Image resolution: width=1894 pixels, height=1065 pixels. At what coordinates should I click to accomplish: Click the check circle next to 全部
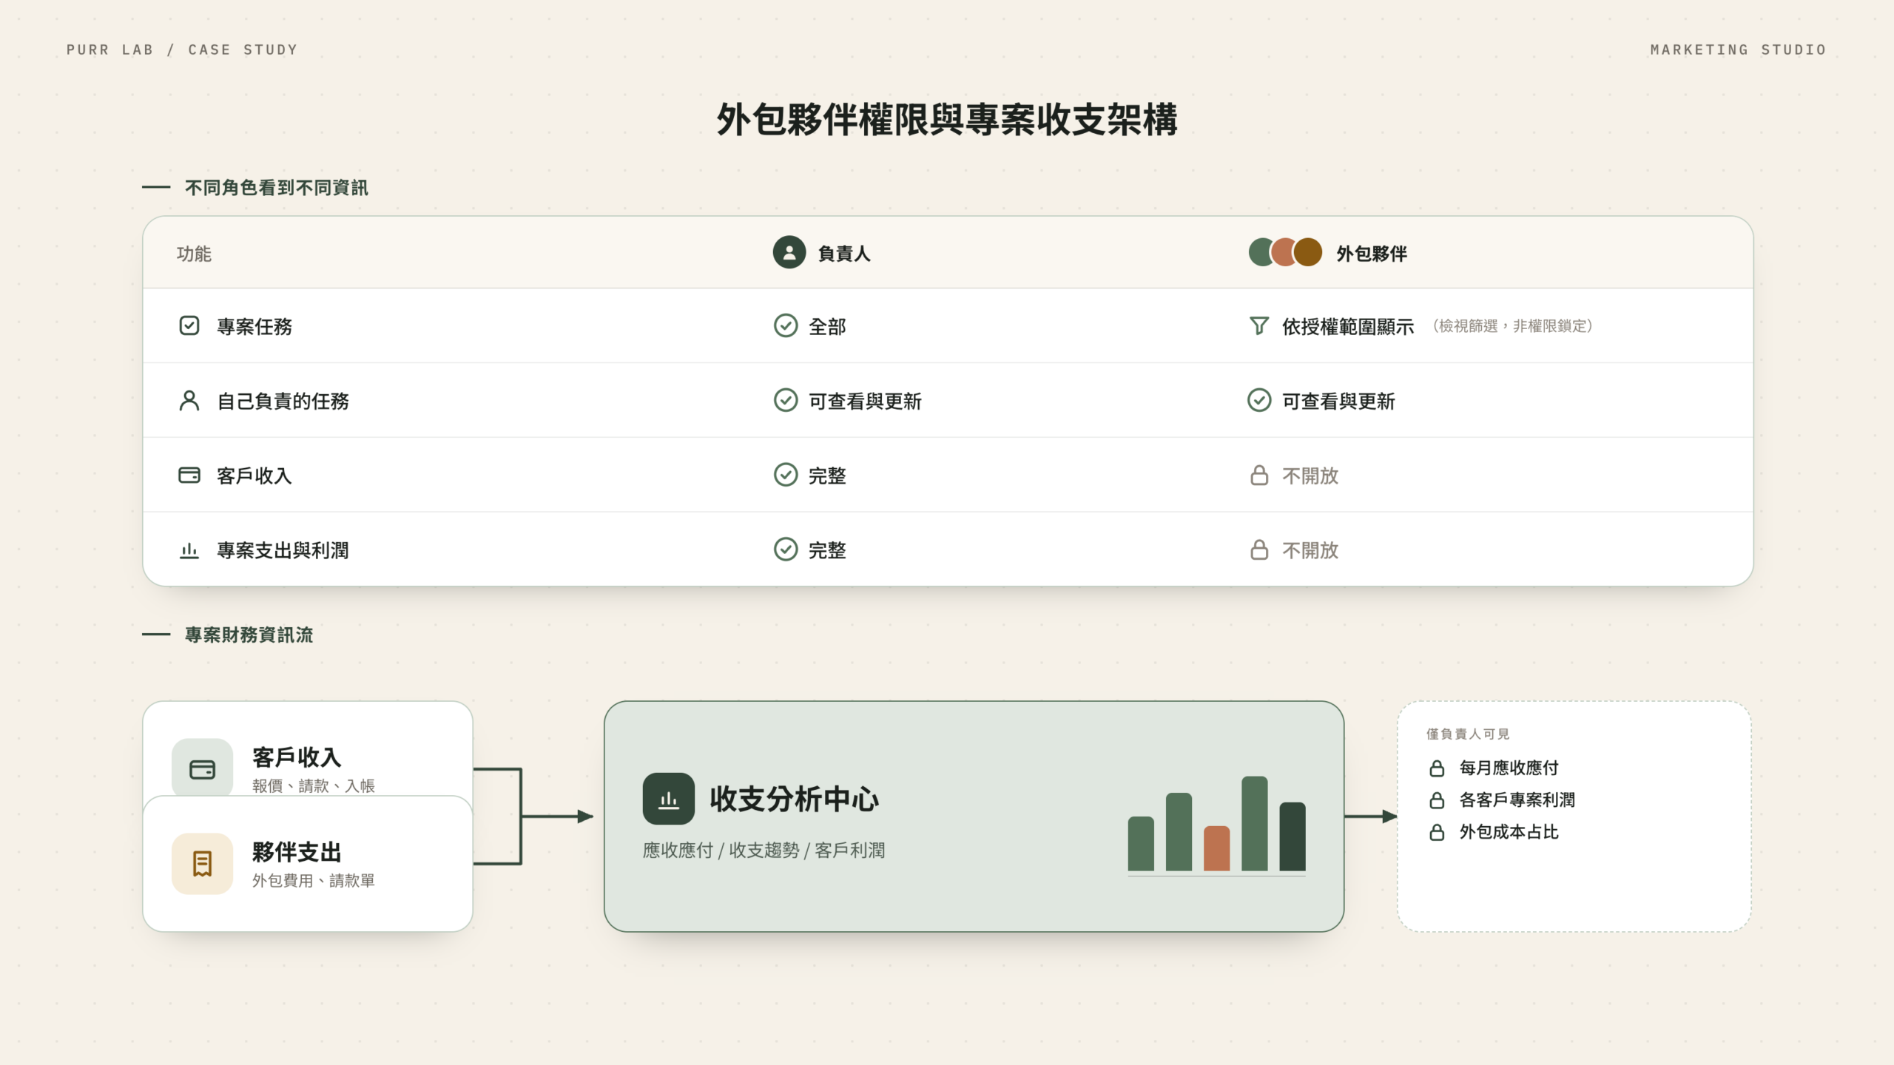pos(785,325)
